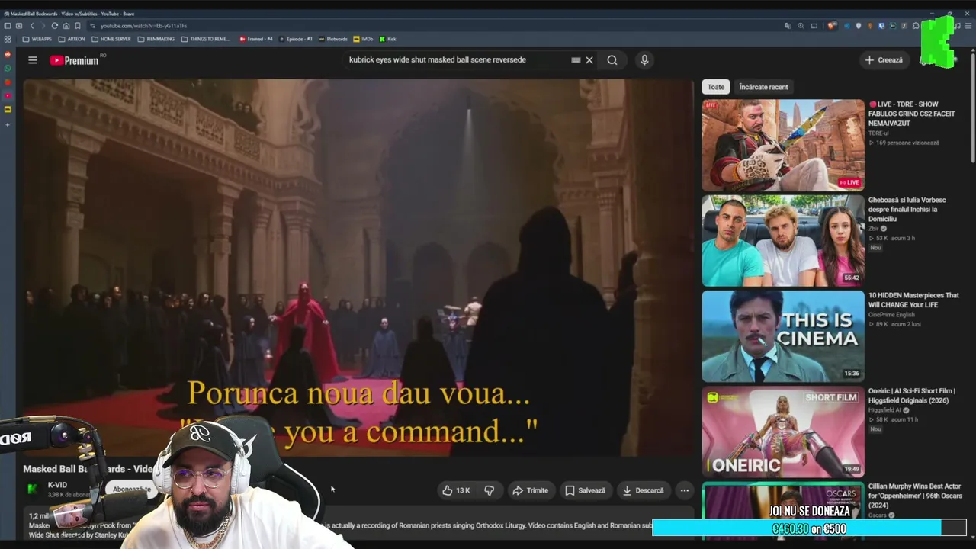Screen dimensions: 976x549
Task: Open the translate page icon in address bar
Action: (788, 26)
